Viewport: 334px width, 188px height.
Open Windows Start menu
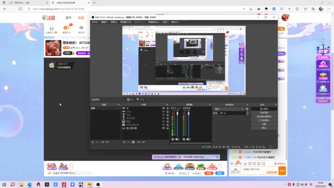pyautogui.click(x=4, y=185)
